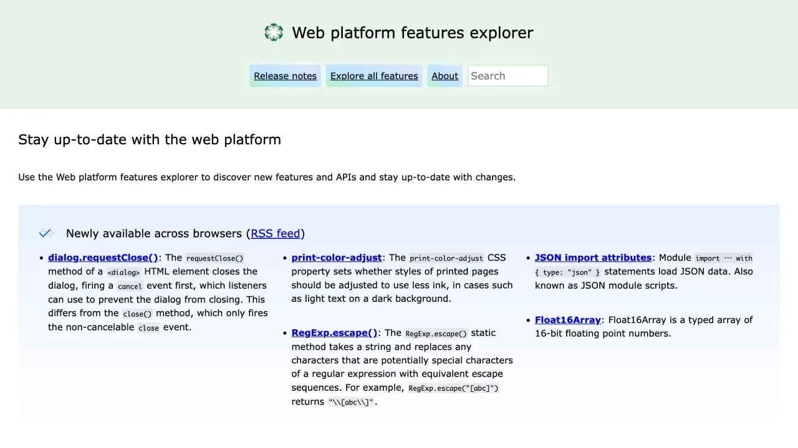Open the RSS feed link

[275, 233]
